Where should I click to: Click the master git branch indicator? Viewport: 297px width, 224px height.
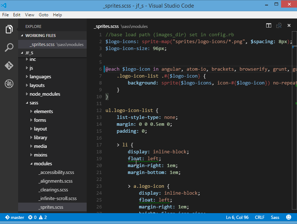coord(15,217)
